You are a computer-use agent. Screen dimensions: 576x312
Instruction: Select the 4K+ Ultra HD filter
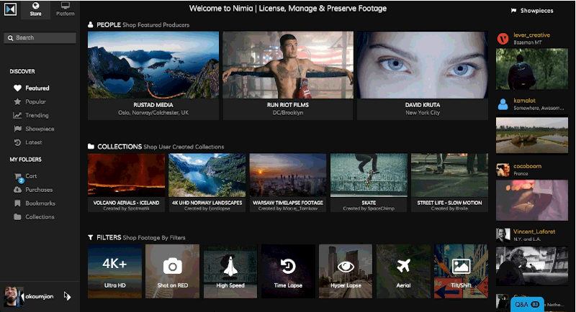(x=115, y=271)
